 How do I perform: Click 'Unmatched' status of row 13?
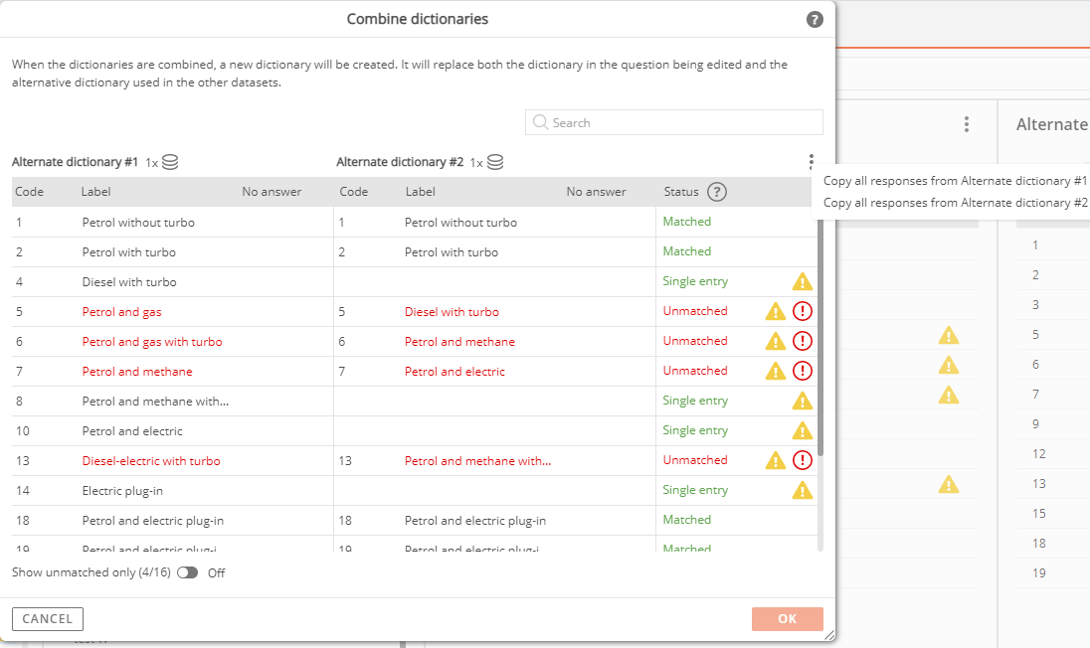pyautogui.click(x=695, y=460)
